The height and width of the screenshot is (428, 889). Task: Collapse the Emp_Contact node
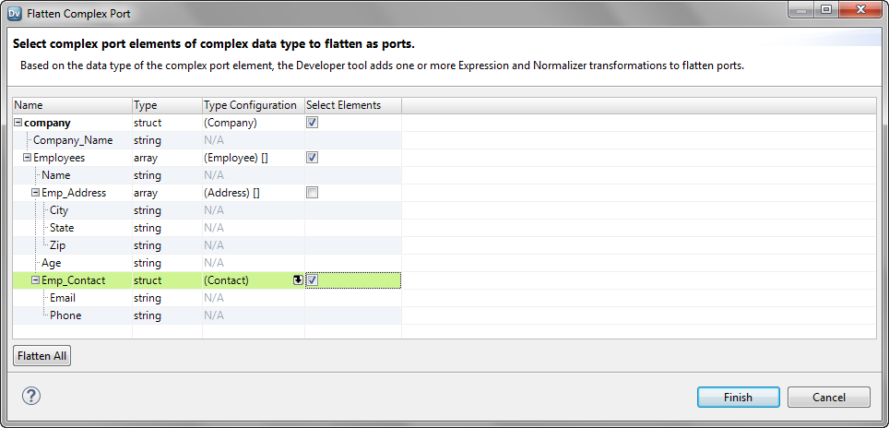coord(35,280)
